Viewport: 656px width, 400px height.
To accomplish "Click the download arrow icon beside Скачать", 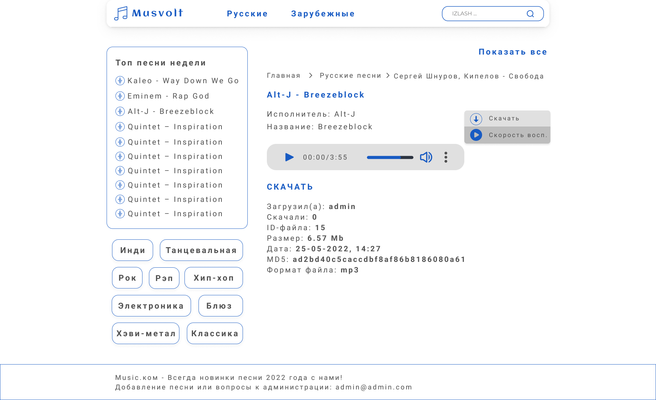I will tap(476, 119).
